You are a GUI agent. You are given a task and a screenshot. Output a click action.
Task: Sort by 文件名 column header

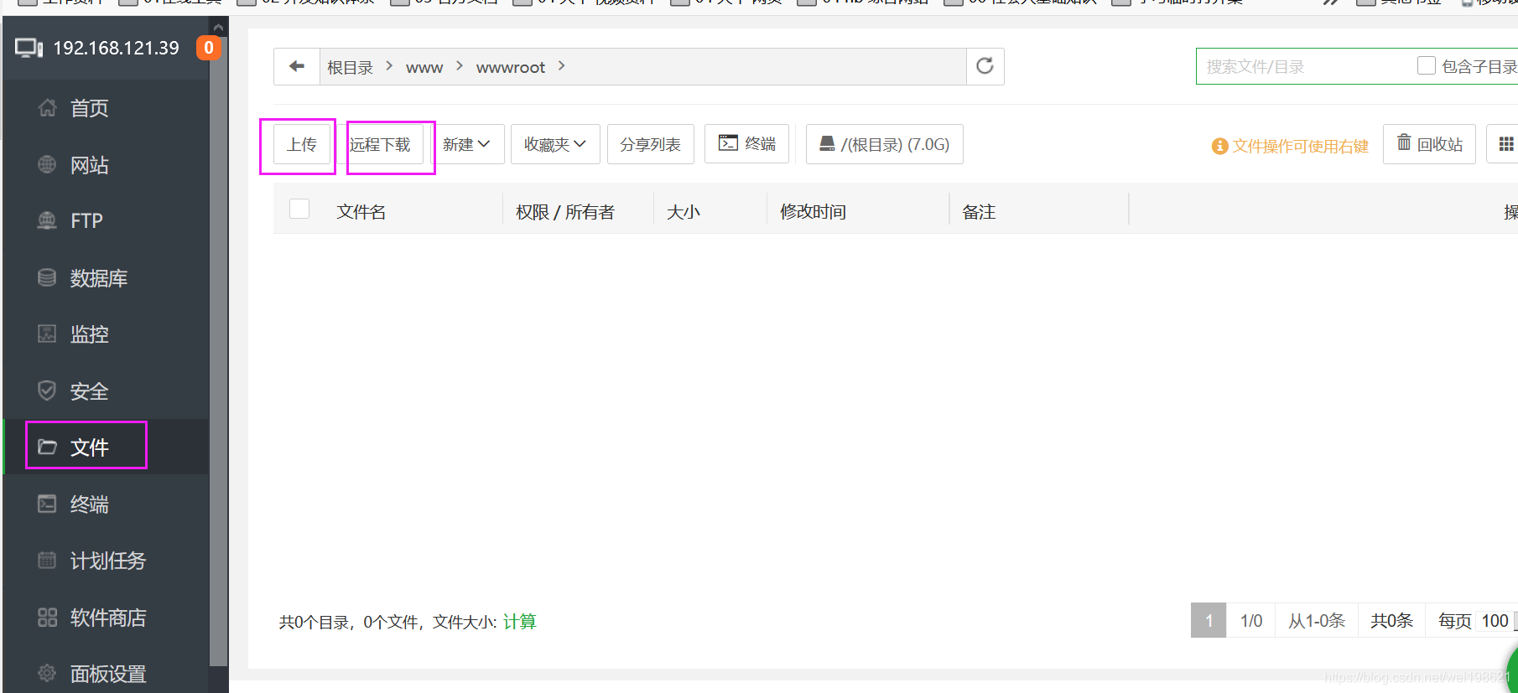click(361, 212)
